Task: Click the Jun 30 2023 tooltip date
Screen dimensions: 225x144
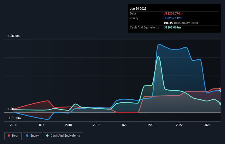Action: [x=138, y=8]
